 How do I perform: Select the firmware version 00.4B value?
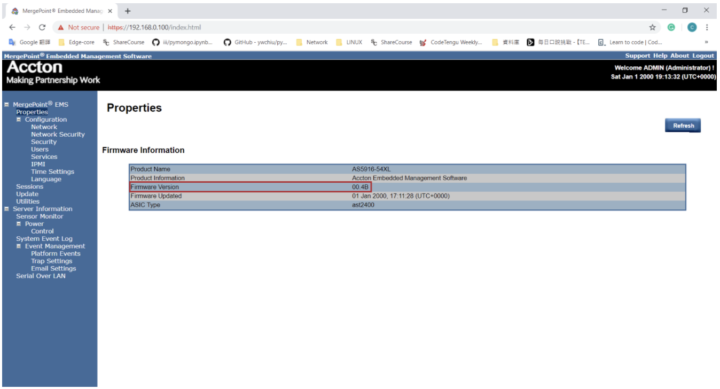[x=360, y=187]
